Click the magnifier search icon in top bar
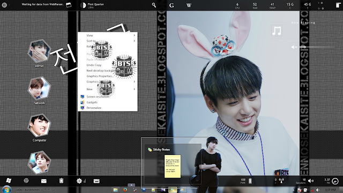The image size is (343, 193). coord(154,5)
